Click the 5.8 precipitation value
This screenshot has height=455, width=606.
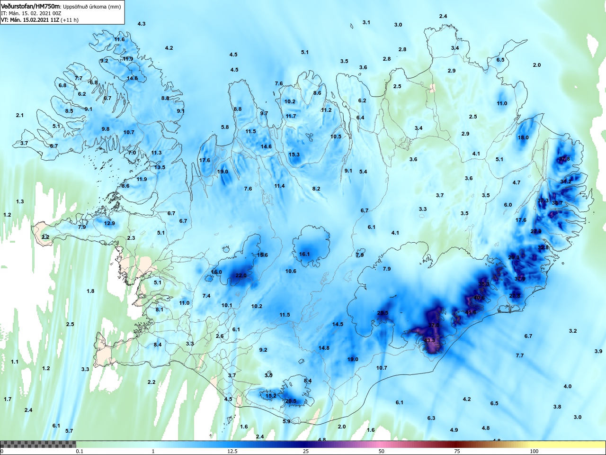(225, 127)
